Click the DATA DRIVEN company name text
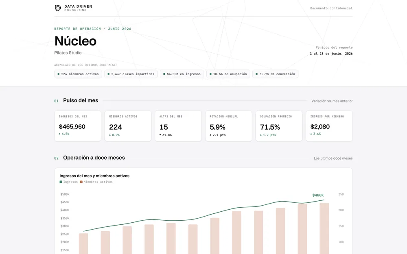Viewport: 407px width, 254px height. point(78,7)
